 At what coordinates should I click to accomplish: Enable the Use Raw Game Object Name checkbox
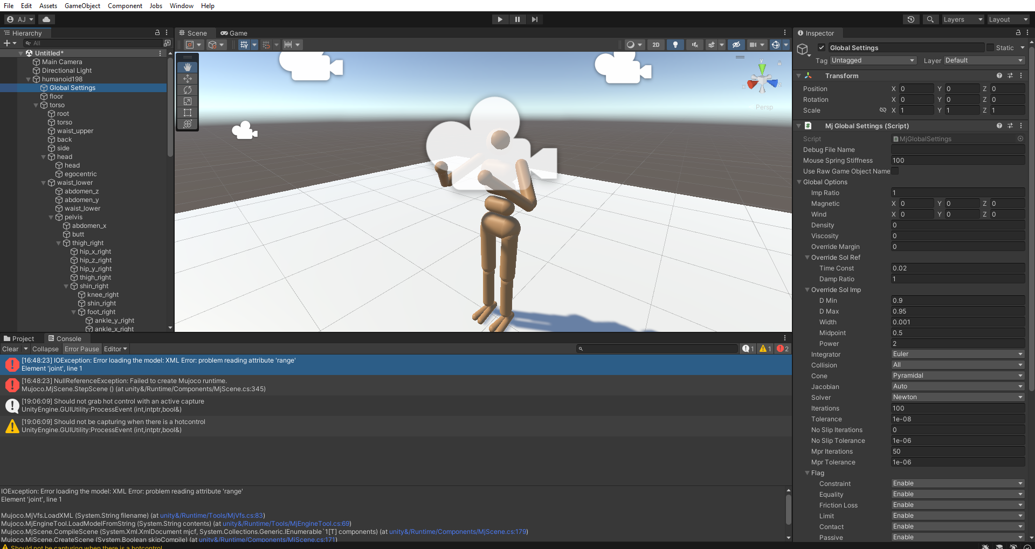tap(895, 171)
